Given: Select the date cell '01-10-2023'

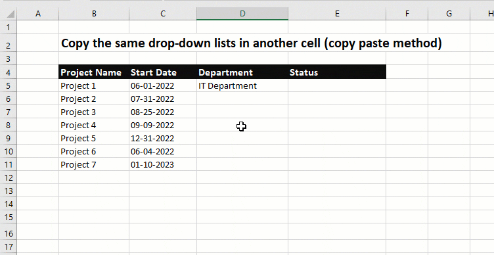Looking at the screenshot, I should point(163,164).
